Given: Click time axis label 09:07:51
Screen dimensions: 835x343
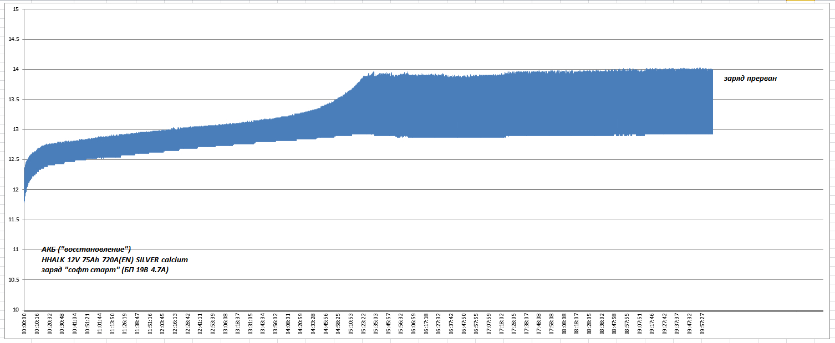Looking at the screenshot, I should pyautogui.click(x=640, y=324).
